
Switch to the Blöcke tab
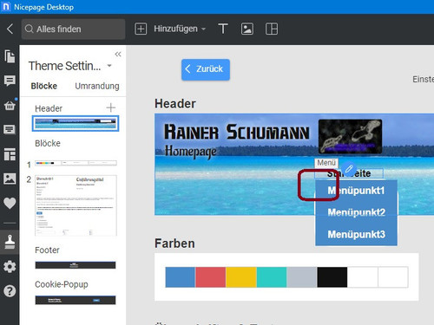point(44,86)
